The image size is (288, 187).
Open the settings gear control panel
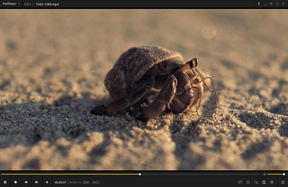click(x=272, y=182)
